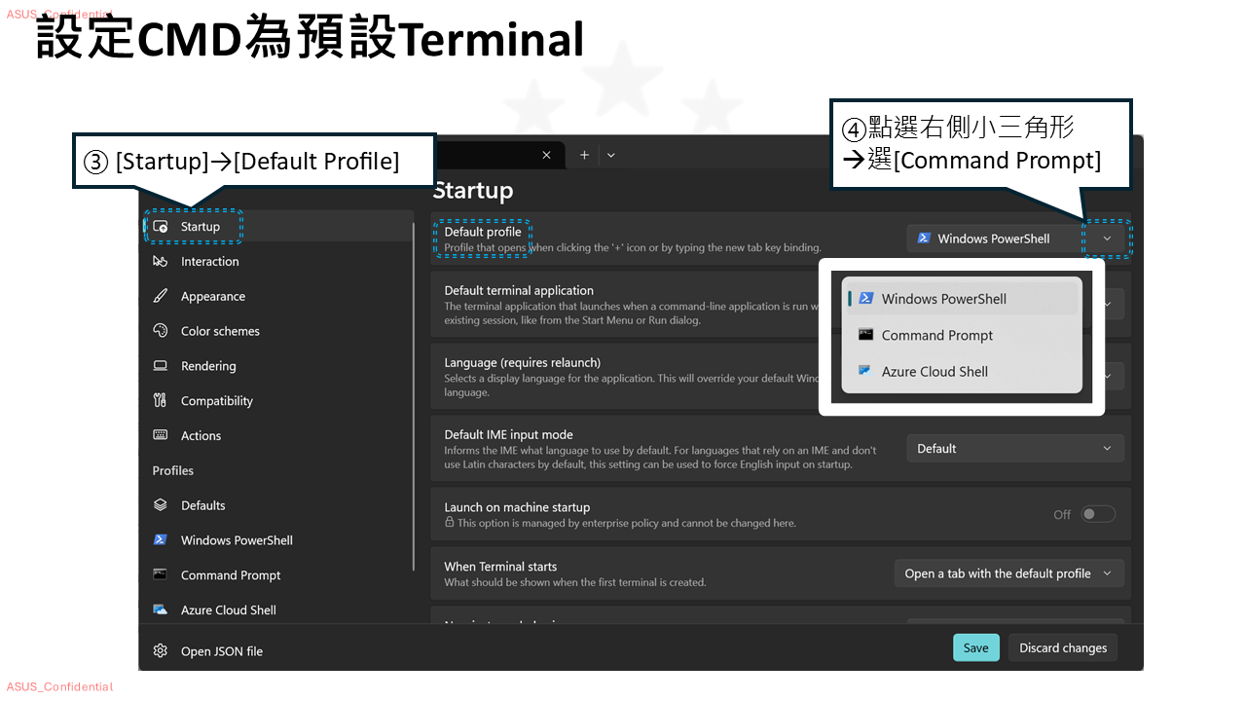Select Azure Cloud Shell in the dropdown list
The height and width of the screenshot is (701, 1246).
point(962,371)
